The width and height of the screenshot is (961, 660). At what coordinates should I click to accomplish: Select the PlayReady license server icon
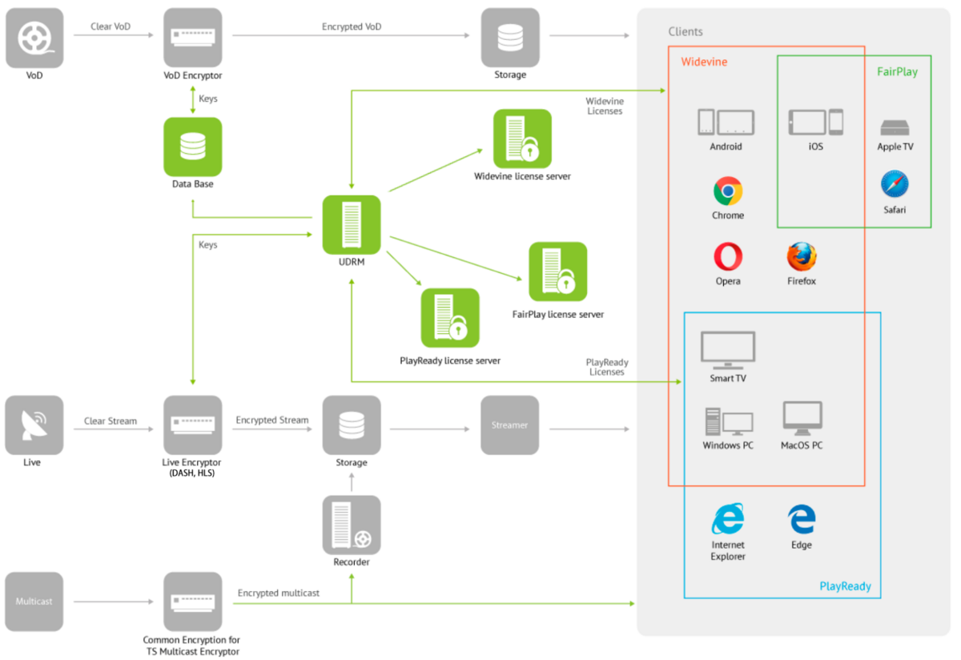(450, 318)
